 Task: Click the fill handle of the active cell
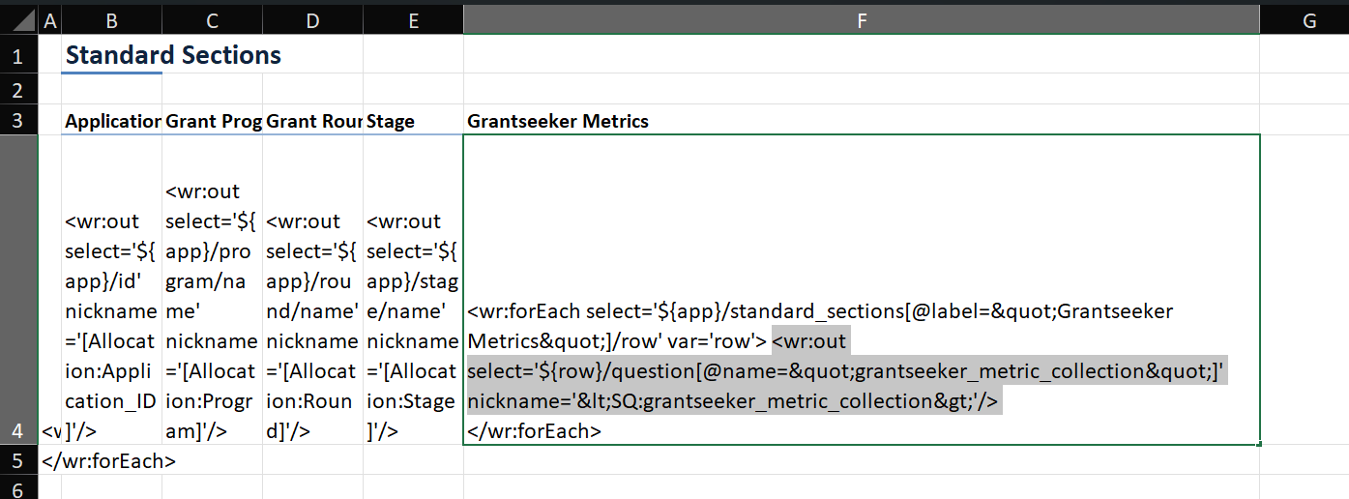point(1259,445)
